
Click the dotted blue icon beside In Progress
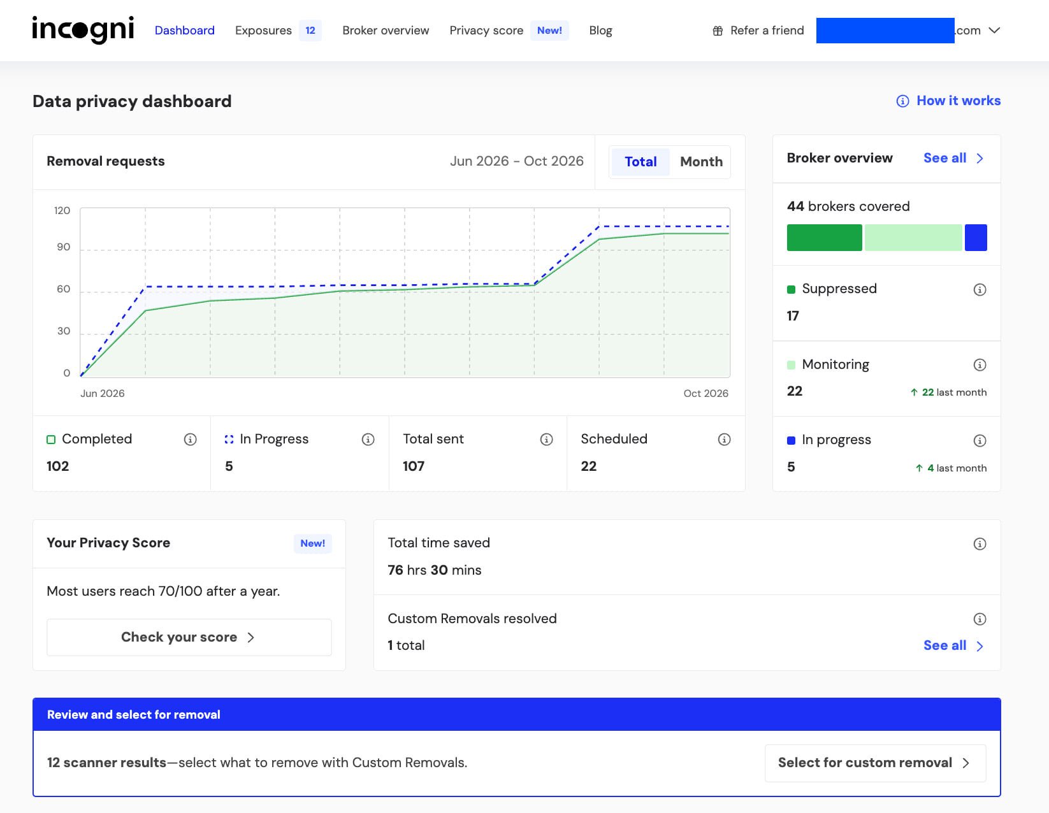[x=229, y=440]
